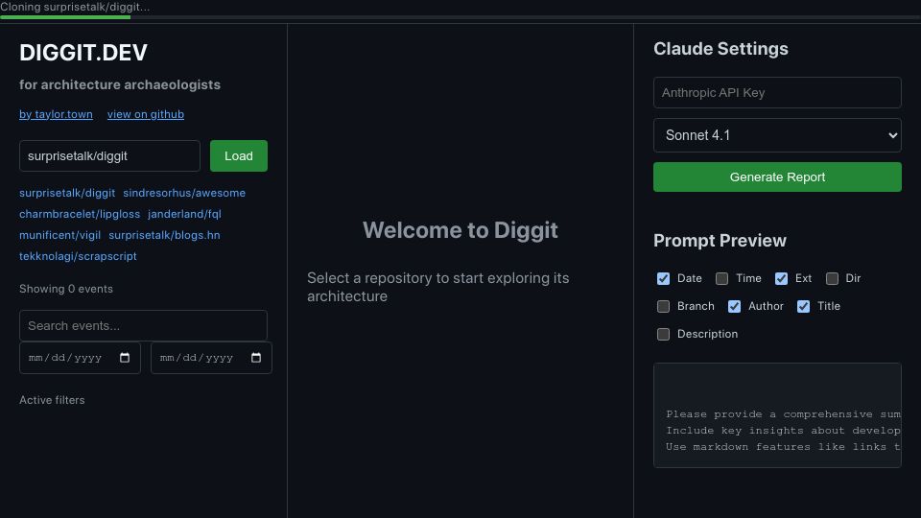Enable the Dir checkbox

coord(832,278)
